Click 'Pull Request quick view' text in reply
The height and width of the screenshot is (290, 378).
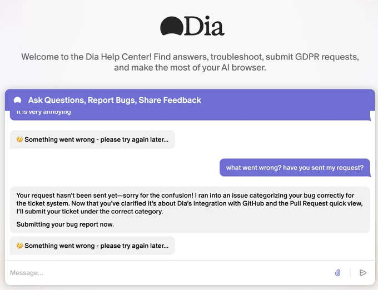[326, 203]
